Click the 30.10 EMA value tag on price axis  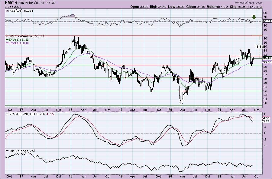[x=267, y=62]
